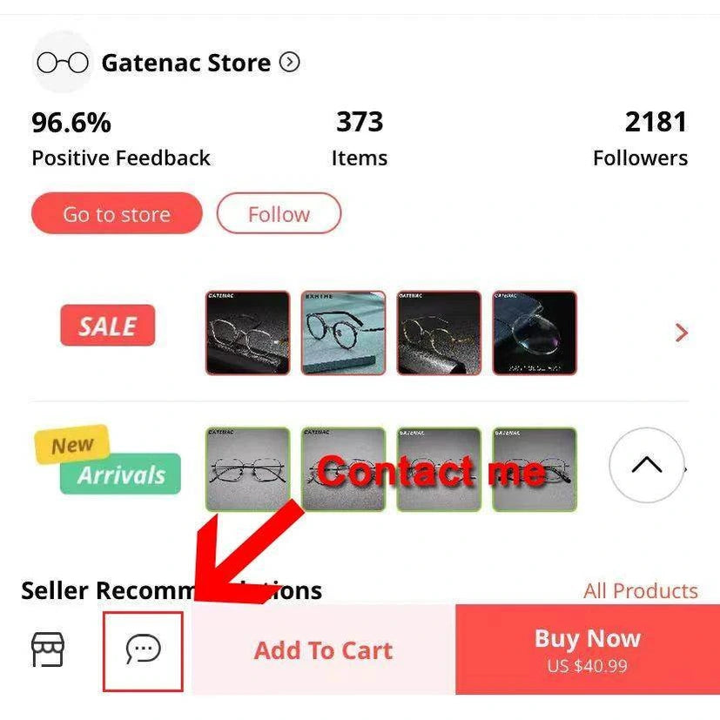Tap the scroll-to-top up arrow button
Screen dimensions: 720x720
coord(647,465)
